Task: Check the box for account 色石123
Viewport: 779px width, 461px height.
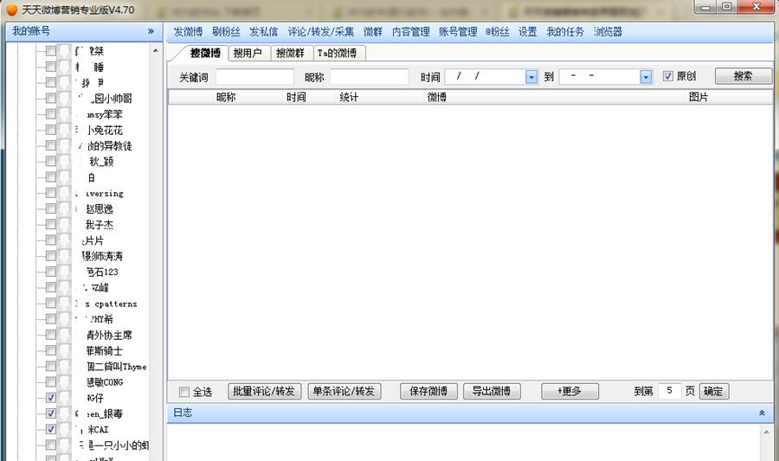Action: click(x=51, y=272)
